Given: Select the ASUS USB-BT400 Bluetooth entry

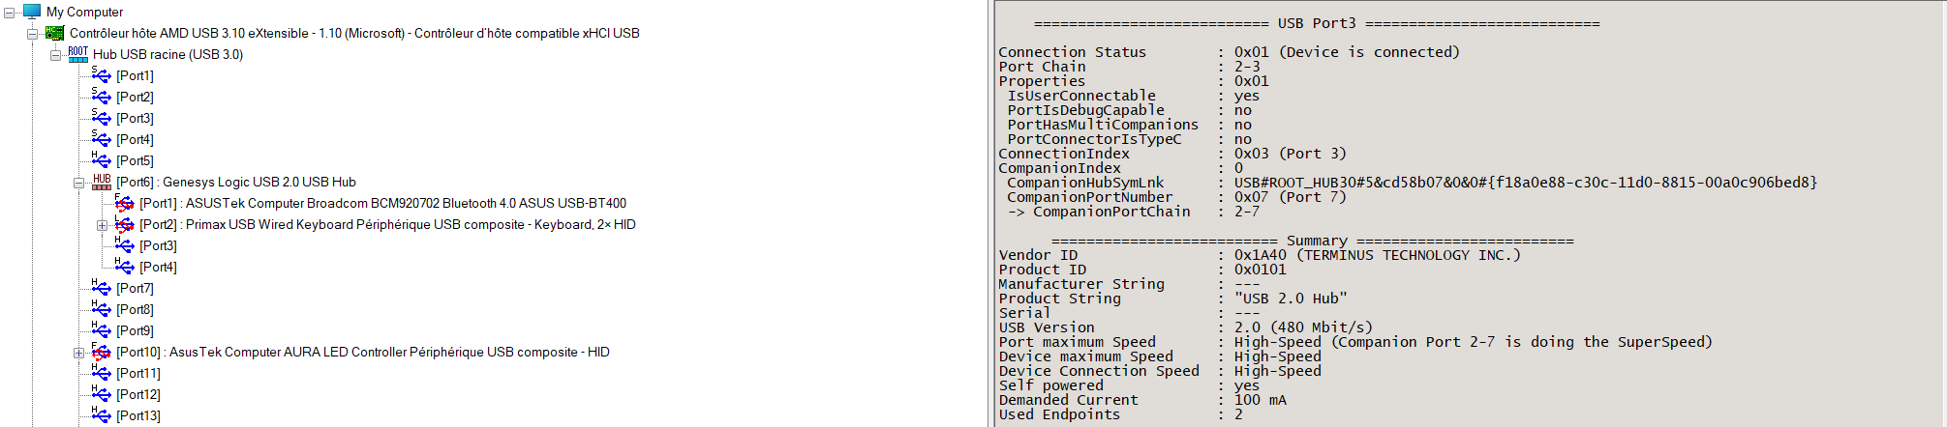Looking at the screenshot, I should click(x=382, y=203).
